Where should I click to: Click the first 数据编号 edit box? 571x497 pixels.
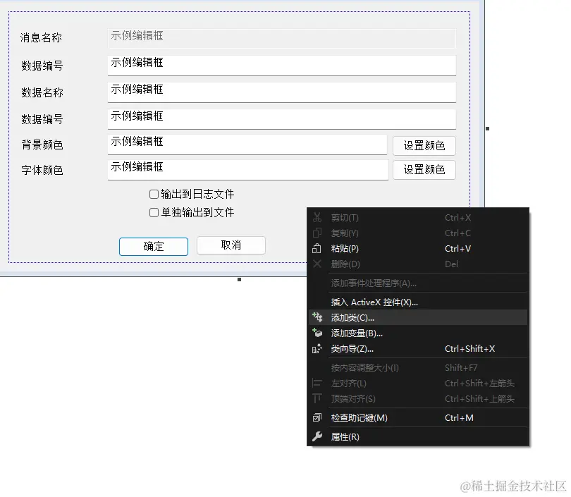point(282,66)
